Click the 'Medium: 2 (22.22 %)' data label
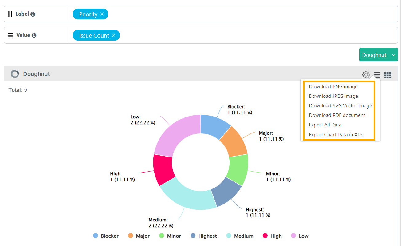 click(x=161, y=223)
